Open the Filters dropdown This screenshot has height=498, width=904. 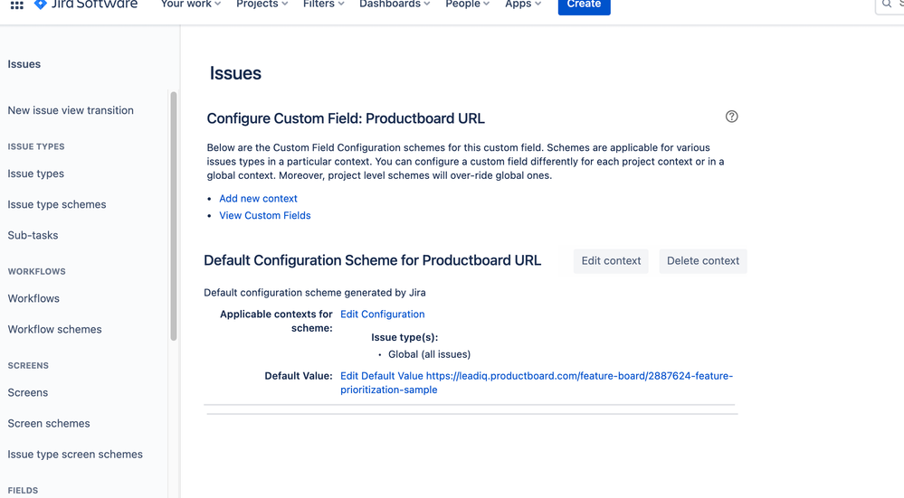pyautogui.click(x=323, y=4)
